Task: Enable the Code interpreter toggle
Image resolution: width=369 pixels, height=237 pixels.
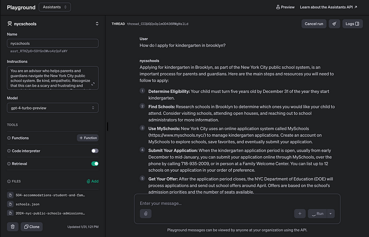Action: (x=95, y=151)
